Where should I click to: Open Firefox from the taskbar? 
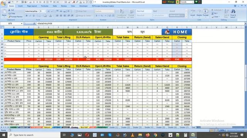(x=147, y=135)
